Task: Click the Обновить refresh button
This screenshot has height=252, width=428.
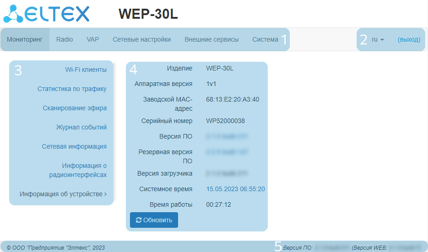Action: (x=154, y=220)
